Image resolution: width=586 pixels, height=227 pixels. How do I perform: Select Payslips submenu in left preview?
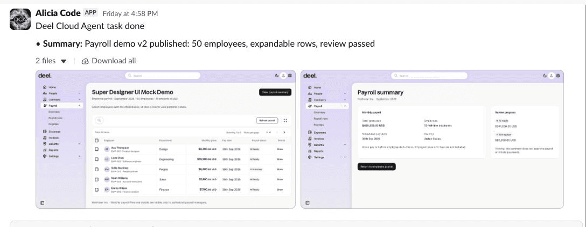tap(53, 124)
